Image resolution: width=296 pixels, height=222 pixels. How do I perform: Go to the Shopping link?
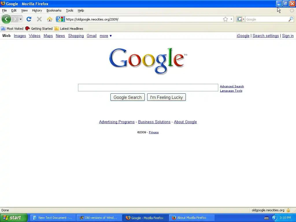[76, 36]
